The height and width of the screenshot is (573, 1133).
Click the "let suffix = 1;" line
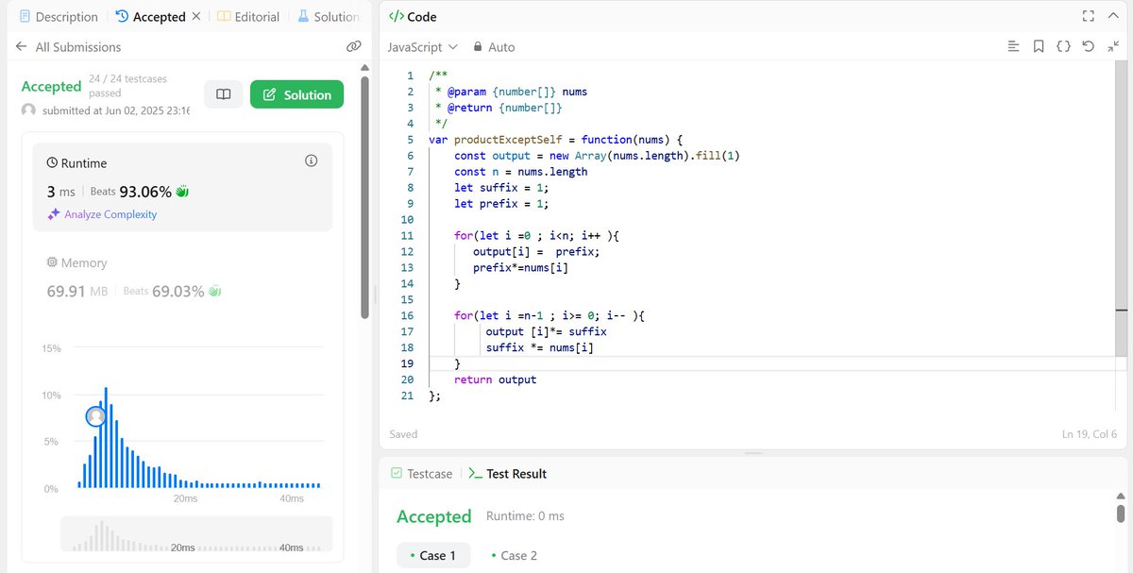click(x=501, y=187)
